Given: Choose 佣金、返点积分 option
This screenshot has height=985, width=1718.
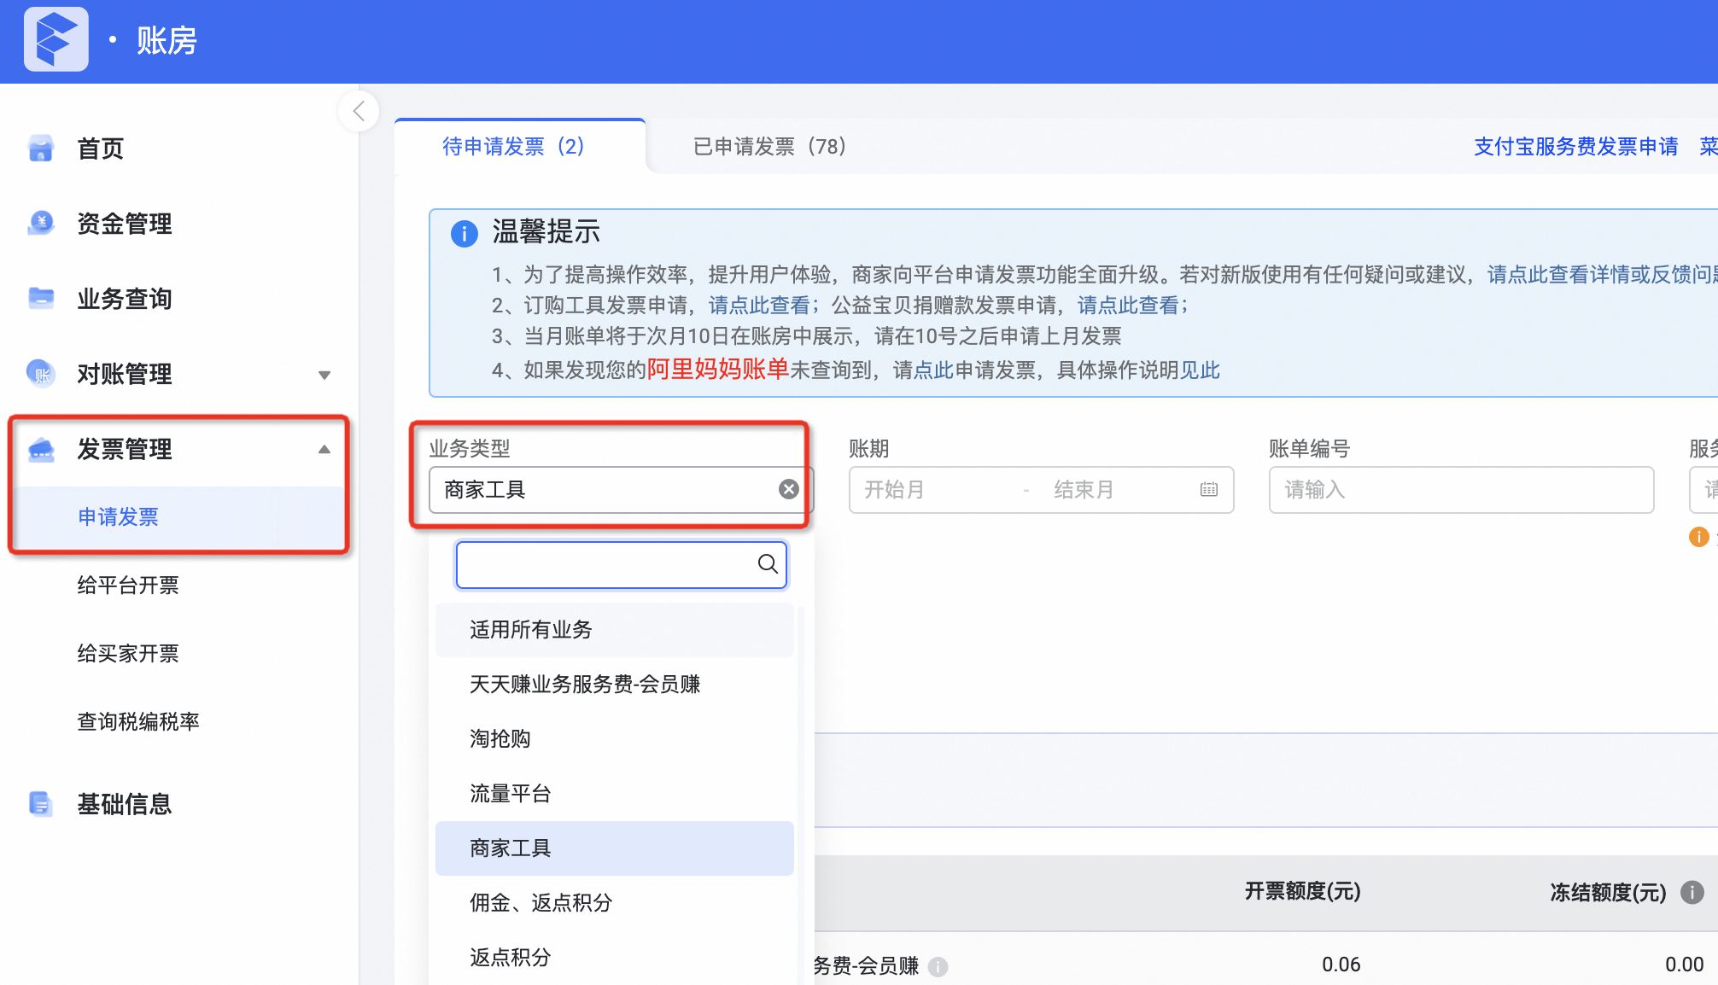Looking at the screenshot, I should [x=615, y=903].
